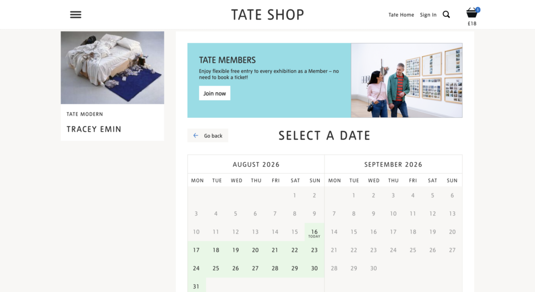Click August 1 on the calendar

295,196
